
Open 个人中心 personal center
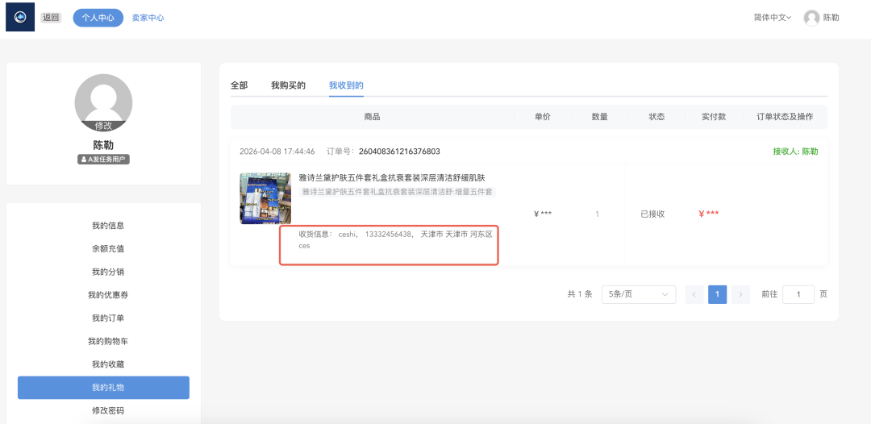pos(98,18)
